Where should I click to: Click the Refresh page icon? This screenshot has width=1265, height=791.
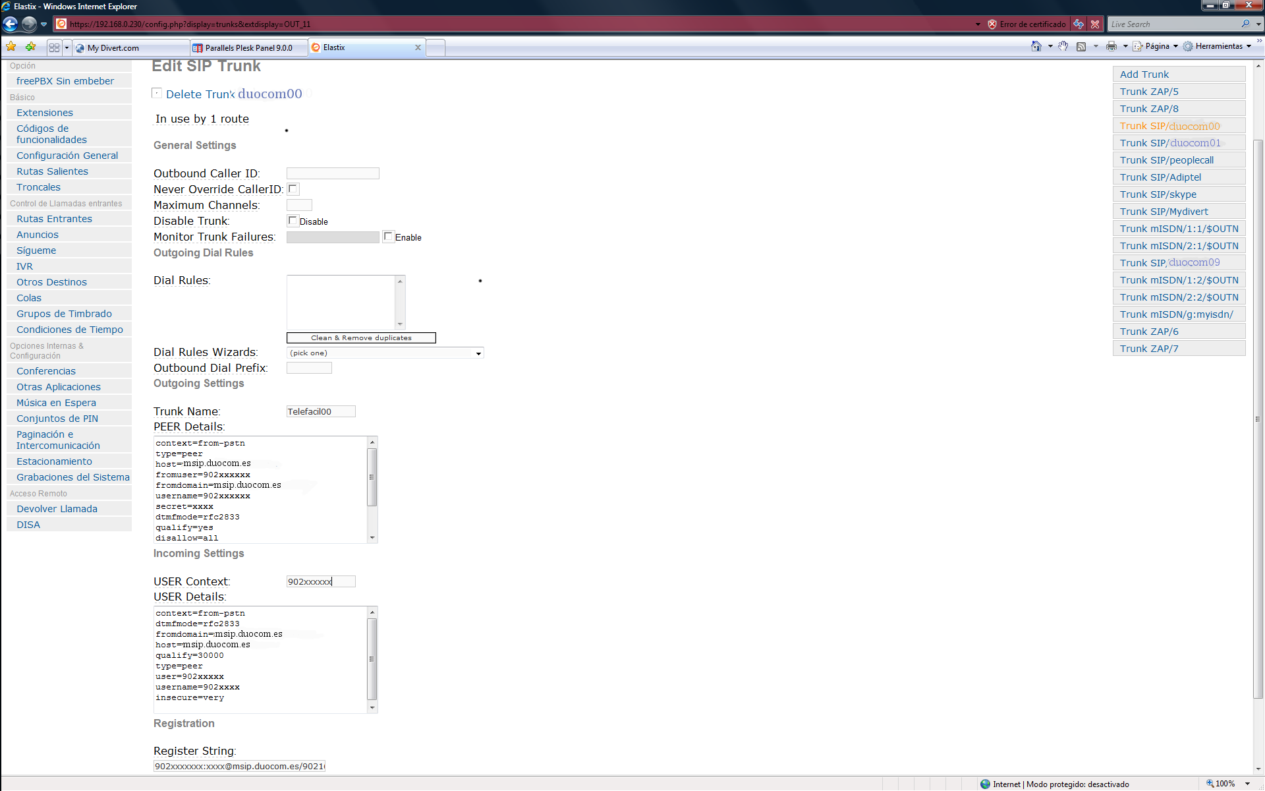coord(1079,24)
